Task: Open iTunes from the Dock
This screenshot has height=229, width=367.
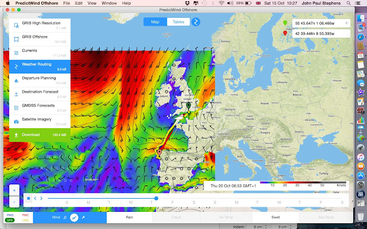Action: 361,157
